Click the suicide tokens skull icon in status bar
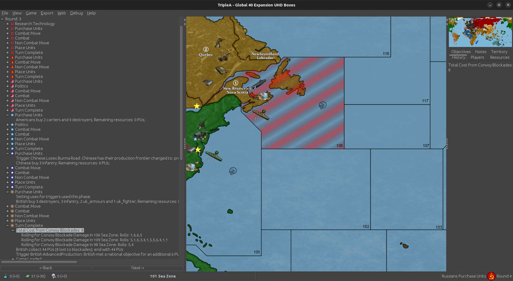Screen dimensions: 513x281 tap(53, 276)
